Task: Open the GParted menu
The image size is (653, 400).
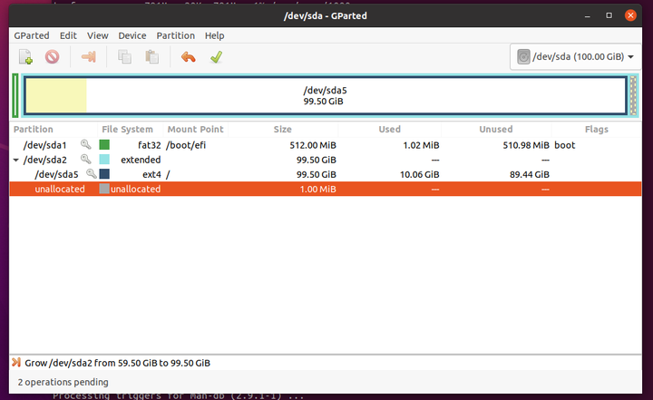Action: (32, 36)
